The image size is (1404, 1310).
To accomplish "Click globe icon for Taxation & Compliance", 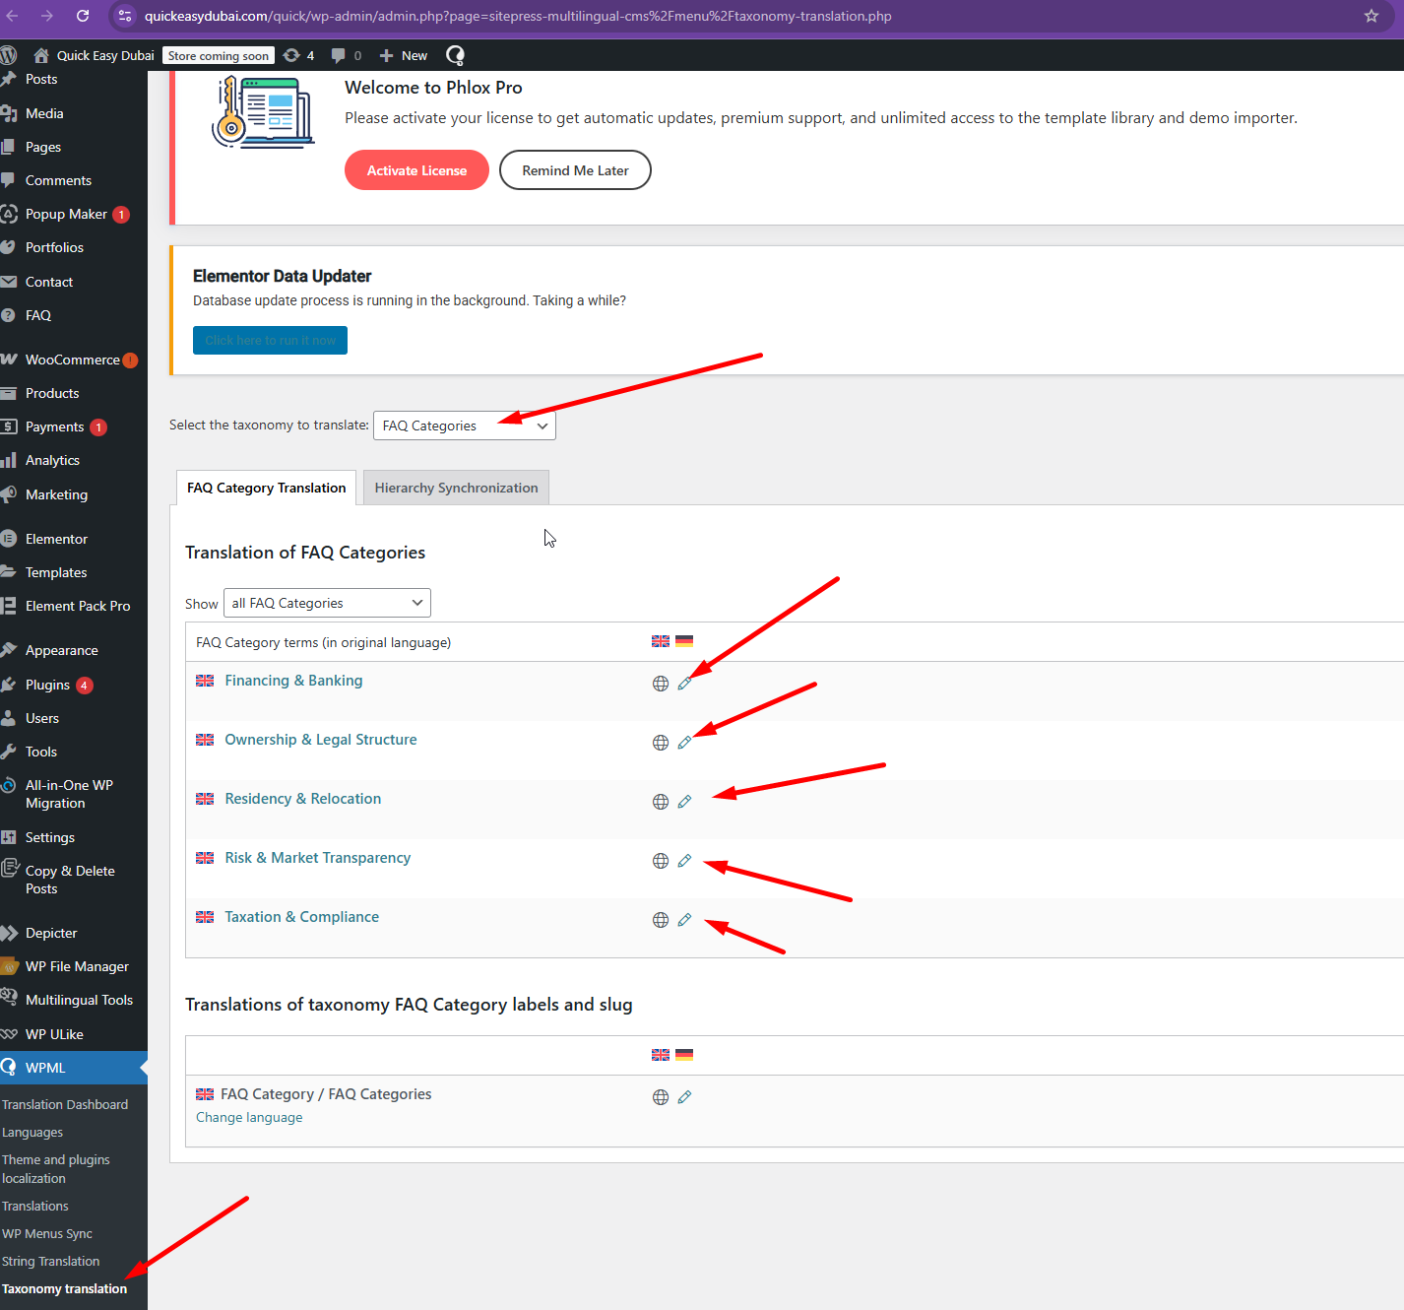I will [661, 920].
